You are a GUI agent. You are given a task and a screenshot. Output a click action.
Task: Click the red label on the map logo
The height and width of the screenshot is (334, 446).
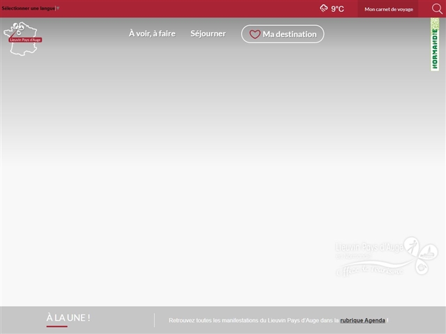tap(25, 40)
